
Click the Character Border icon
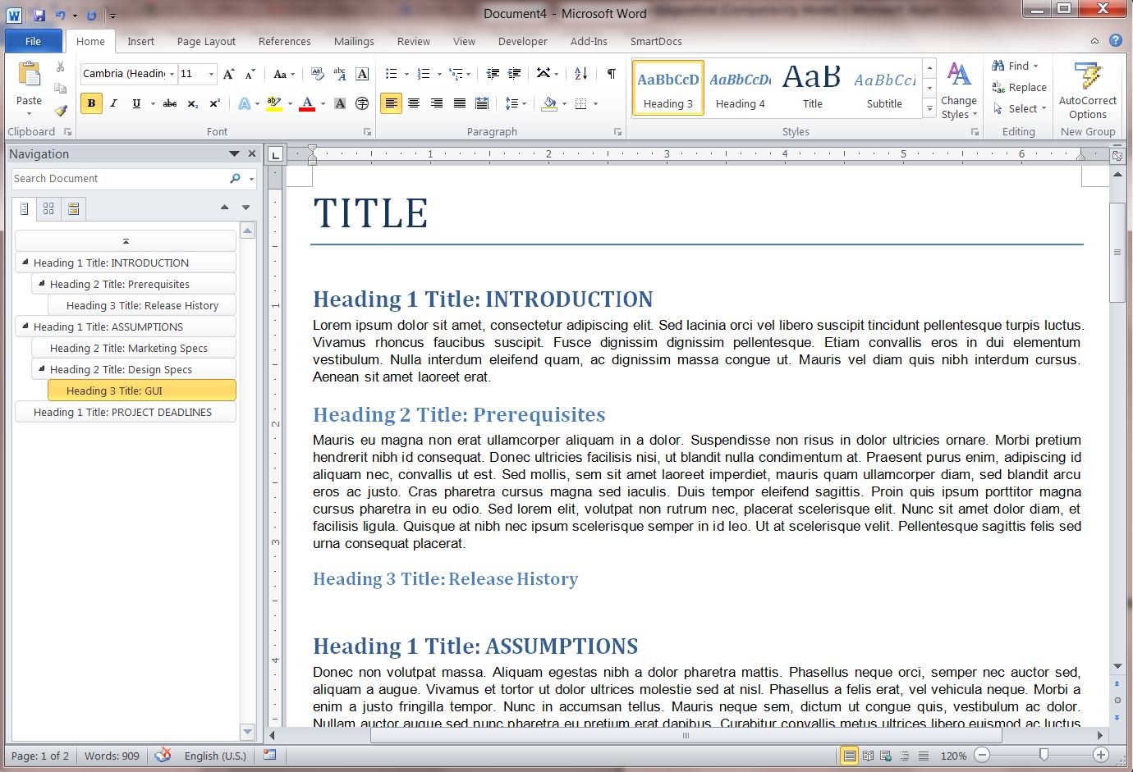click(362, 74)
